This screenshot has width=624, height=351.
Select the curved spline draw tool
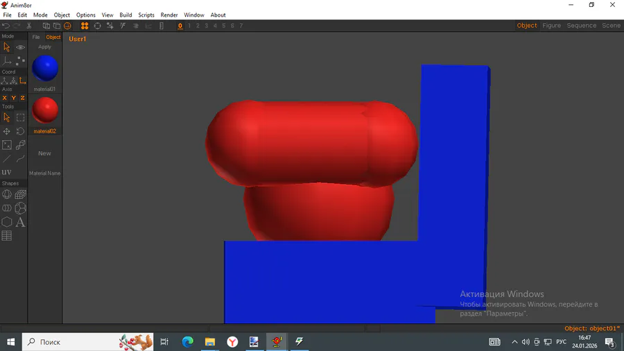20,158
